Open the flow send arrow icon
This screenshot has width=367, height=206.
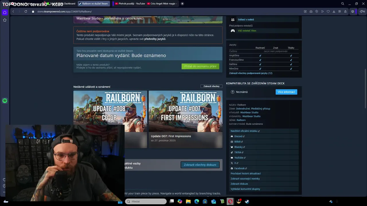click(323, 11)
